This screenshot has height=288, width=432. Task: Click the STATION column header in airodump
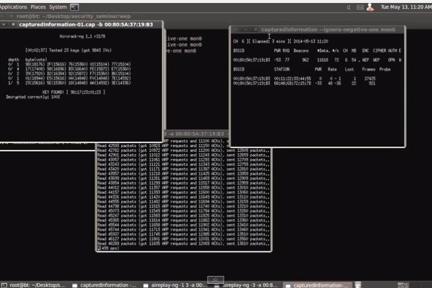(x=281, y=70)
